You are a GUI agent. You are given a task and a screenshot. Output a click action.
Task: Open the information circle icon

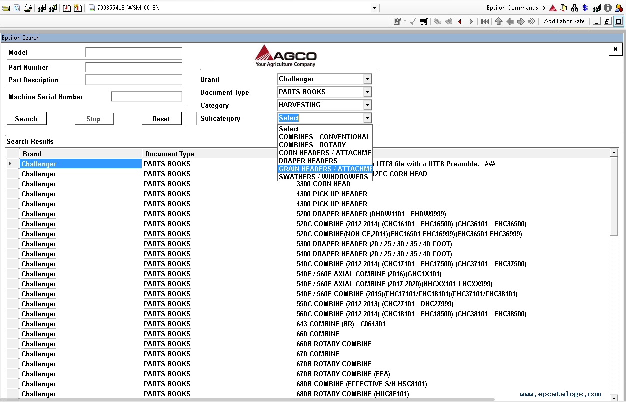608,8
